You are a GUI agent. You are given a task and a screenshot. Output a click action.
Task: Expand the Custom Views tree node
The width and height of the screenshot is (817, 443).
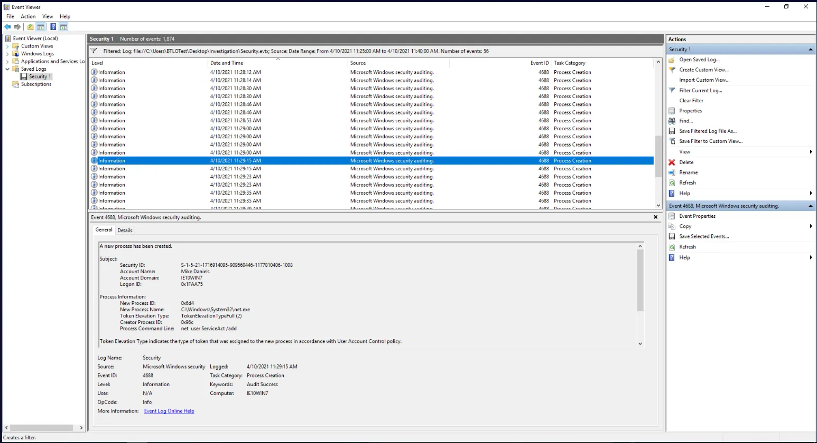7,46
